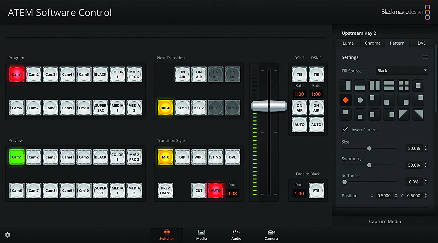Toggle BKGD in Next Transition
Screen dimensions: 438x243
point(165,108)
